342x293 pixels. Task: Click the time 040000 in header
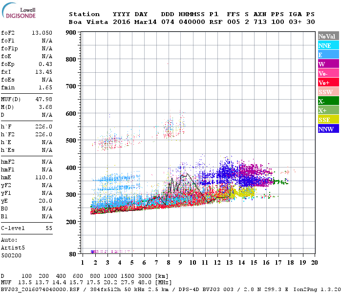(192, 22)
